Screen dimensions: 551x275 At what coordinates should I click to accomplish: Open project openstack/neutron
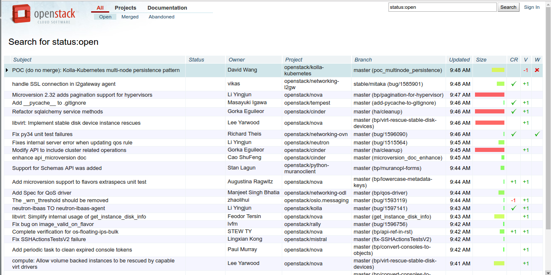click(x=307, y=142)
